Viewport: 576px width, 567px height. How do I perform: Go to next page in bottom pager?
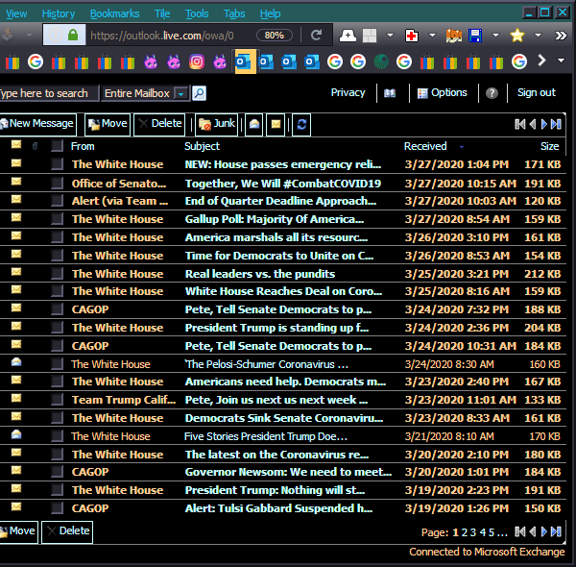coord(544,531)
